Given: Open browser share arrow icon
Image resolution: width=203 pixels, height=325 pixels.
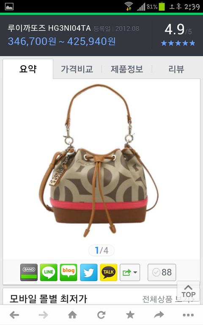Looking at the screenshot, I should (x=159, y=315).
